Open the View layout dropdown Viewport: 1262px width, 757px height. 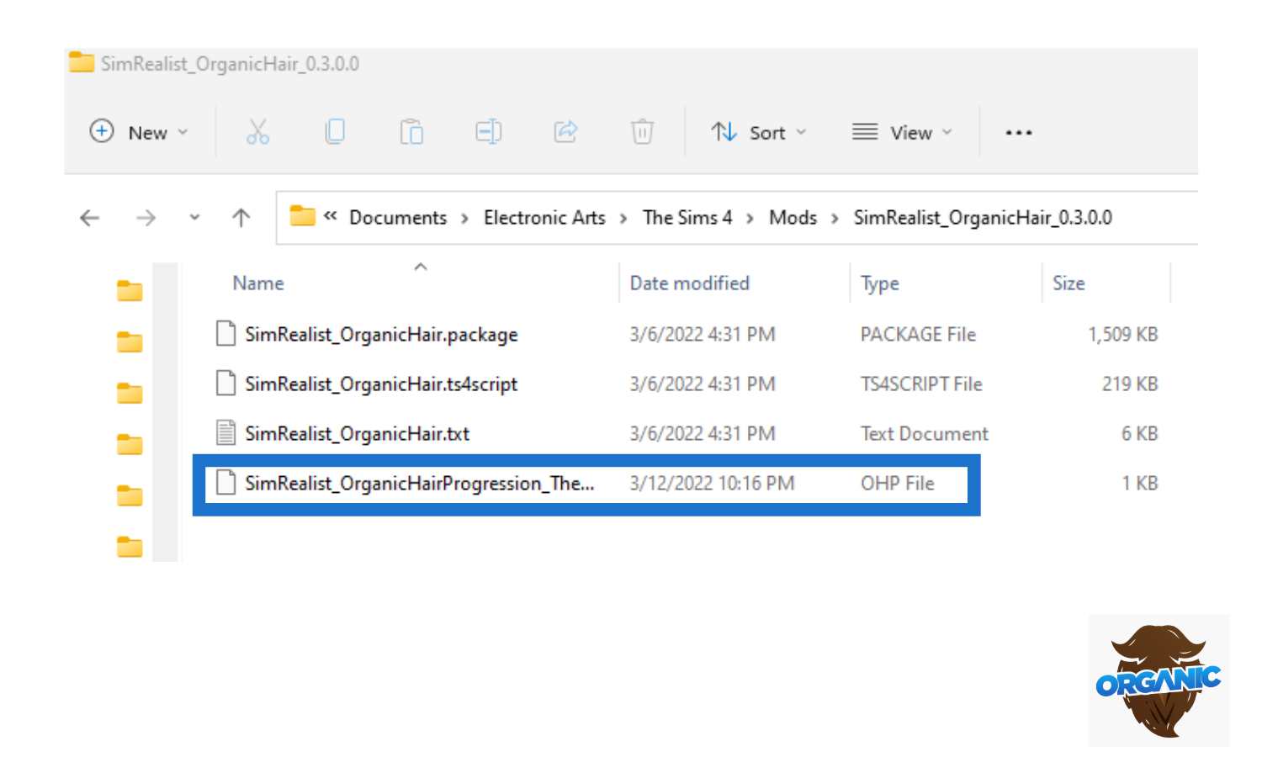[902, 132]
